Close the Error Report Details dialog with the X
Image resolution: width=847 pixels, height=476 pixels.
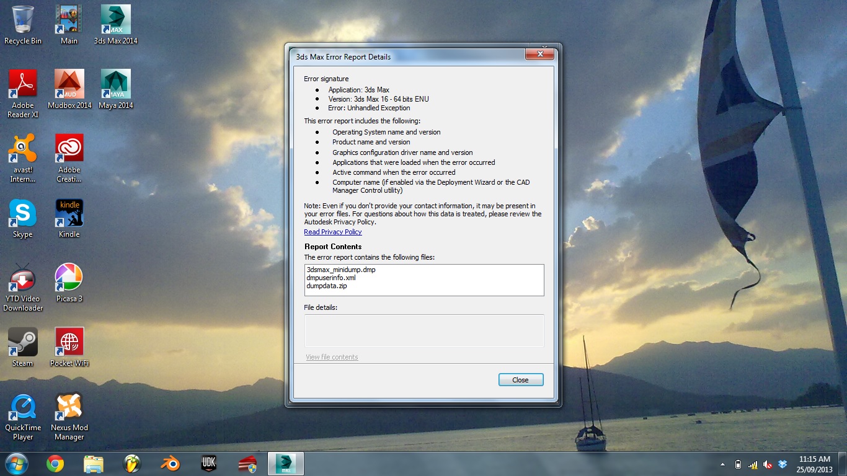tap(539, 54)
